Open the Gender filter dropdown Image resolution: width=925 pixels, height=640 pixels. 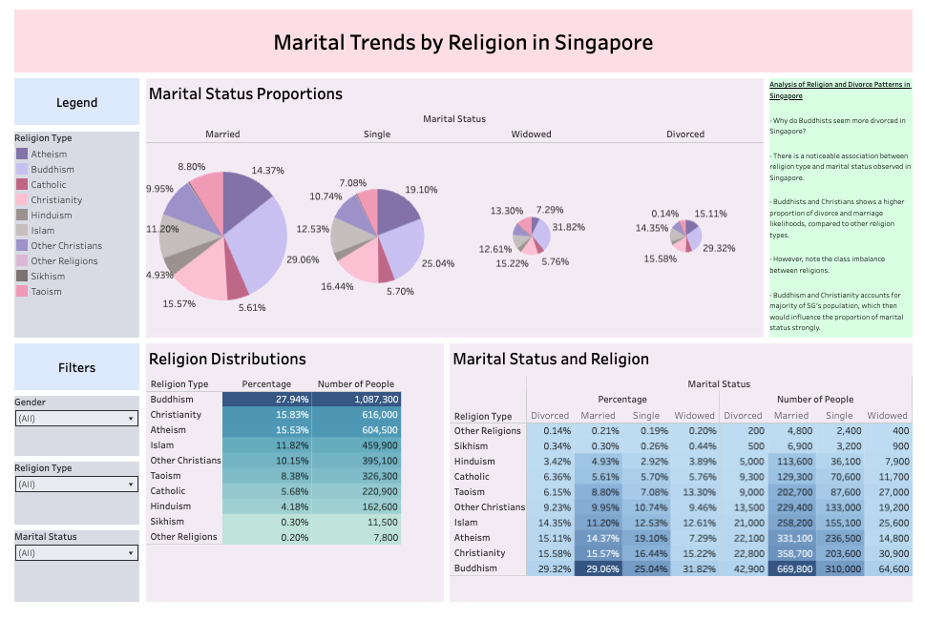tap(76, 419)
